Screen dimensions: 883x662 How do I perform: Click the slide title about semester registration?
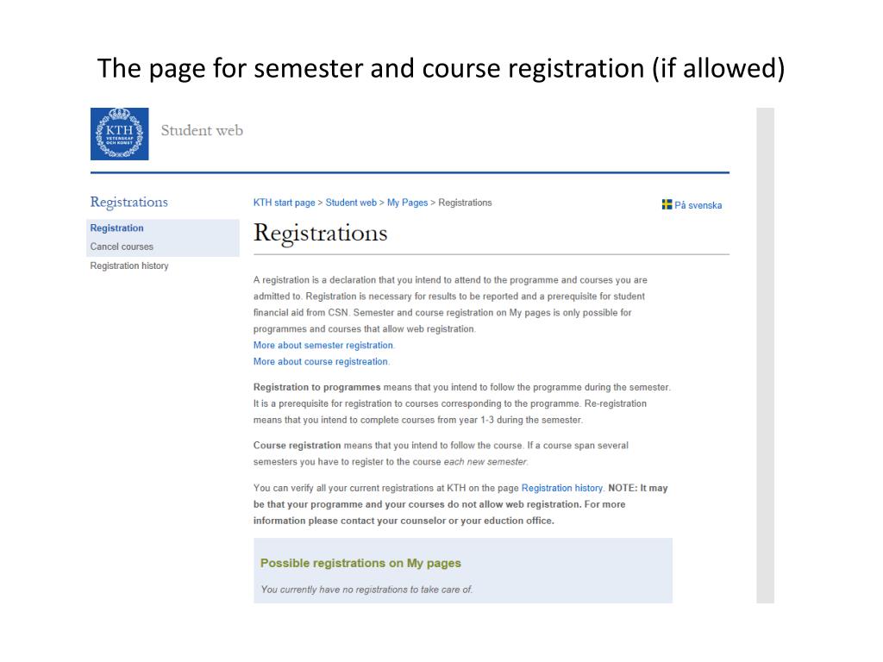pos(441,67)
